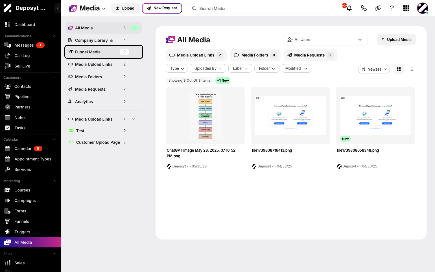This screenshot has height=272, width=435.
Task: Open ChatGPT Image CRM pipeline thumbnail
Action: pos(205,116)
